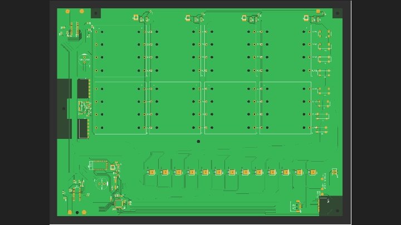This screenshot has height=225, width=401.
Task: Select the top-left corner mounting hole square
Action: (96, 13)
